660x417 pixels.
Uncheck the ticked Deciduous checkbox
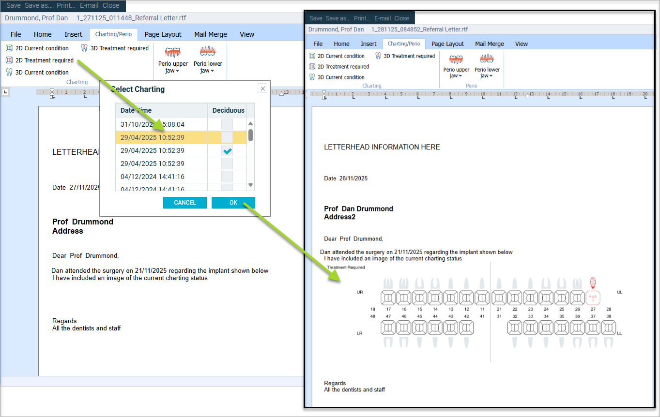(227, 151)
